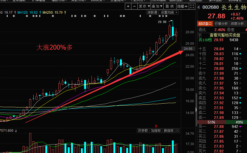
Task: Click question mark help icon
Action: [200, 35]
